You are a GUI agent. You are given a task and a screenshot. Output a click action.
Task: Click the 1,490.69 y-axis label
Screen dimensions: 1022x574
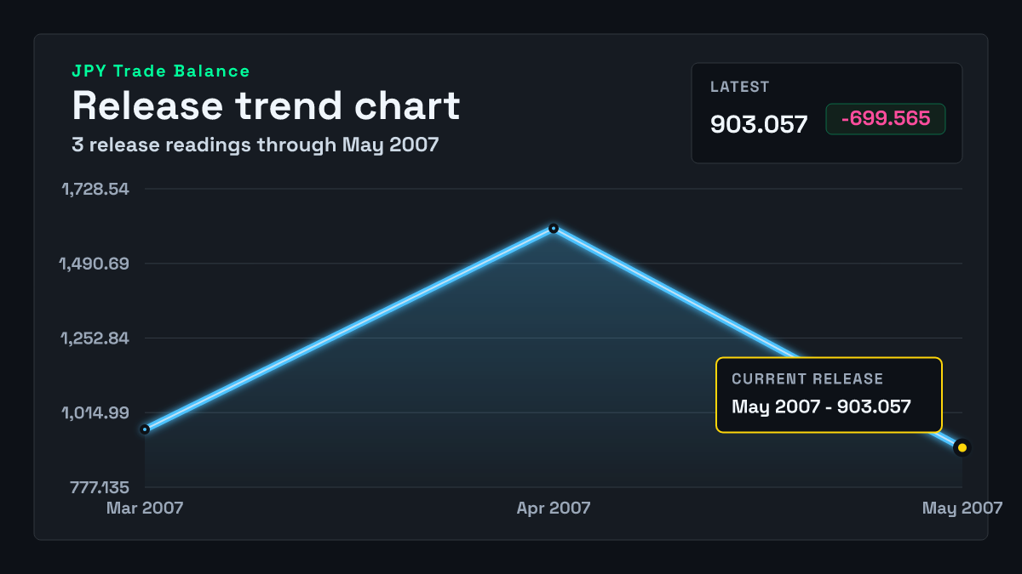(95, 264)
